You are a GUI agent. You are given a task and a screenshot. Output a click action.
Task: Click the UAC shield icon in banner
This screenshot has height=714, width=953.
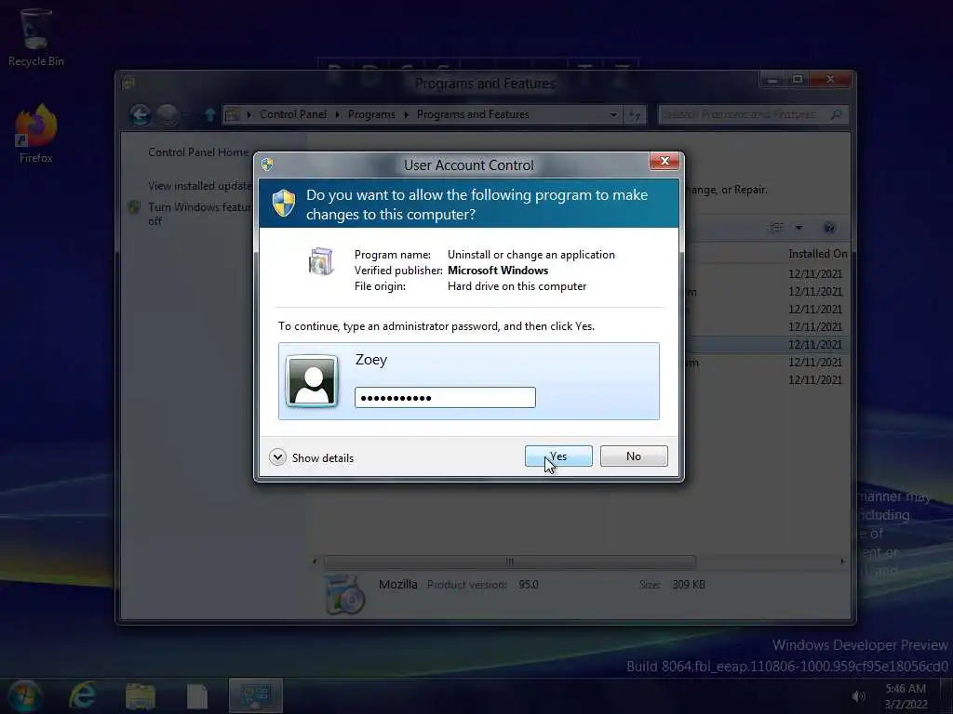tap(283, 203)
